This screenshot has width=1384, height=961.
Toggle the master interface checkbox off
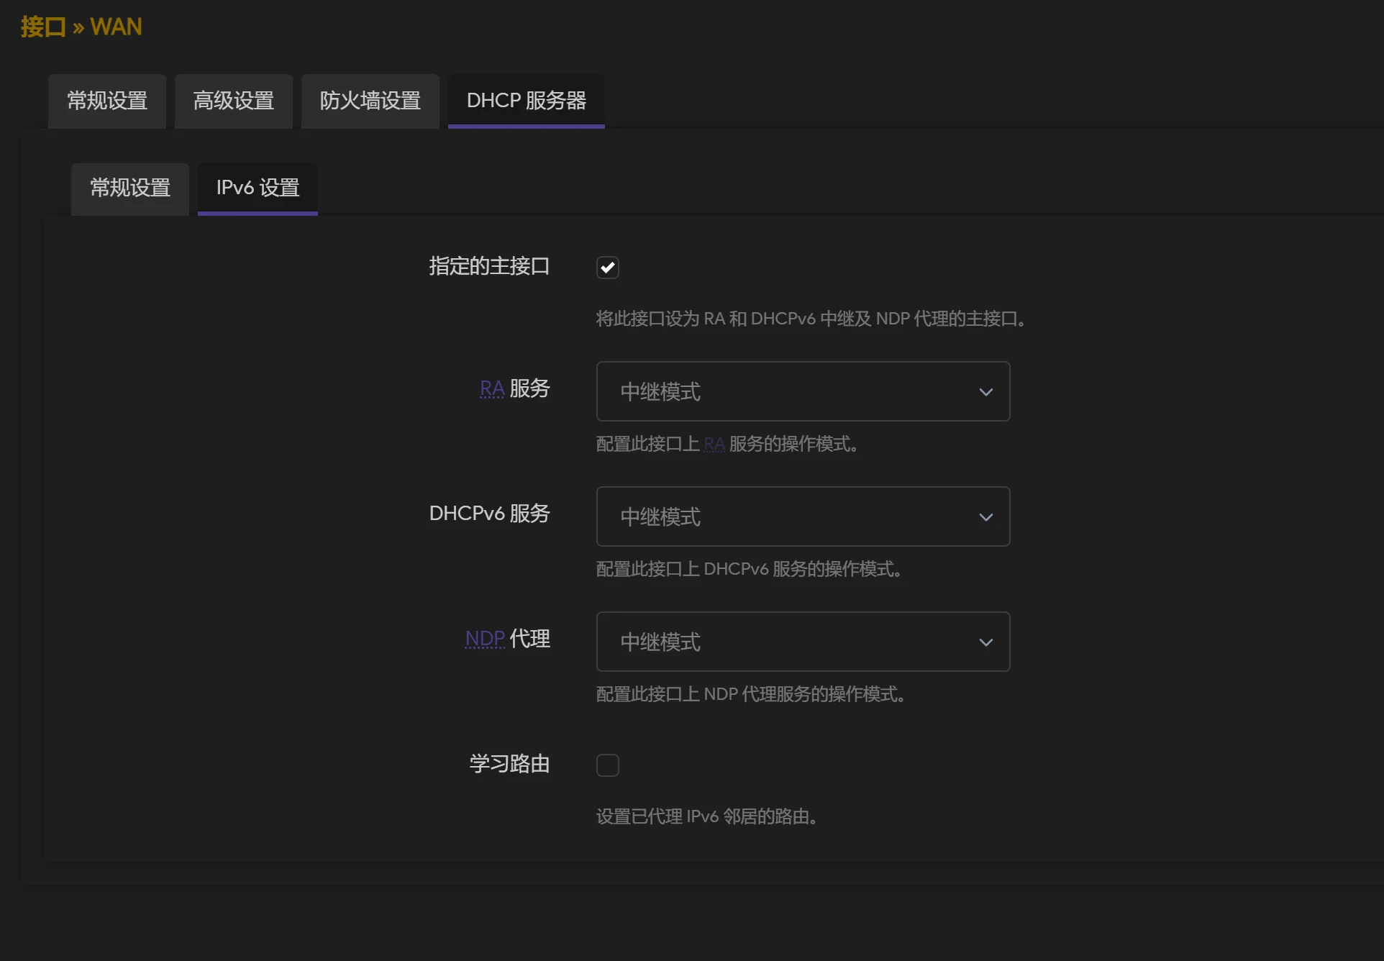pos(607,267)
